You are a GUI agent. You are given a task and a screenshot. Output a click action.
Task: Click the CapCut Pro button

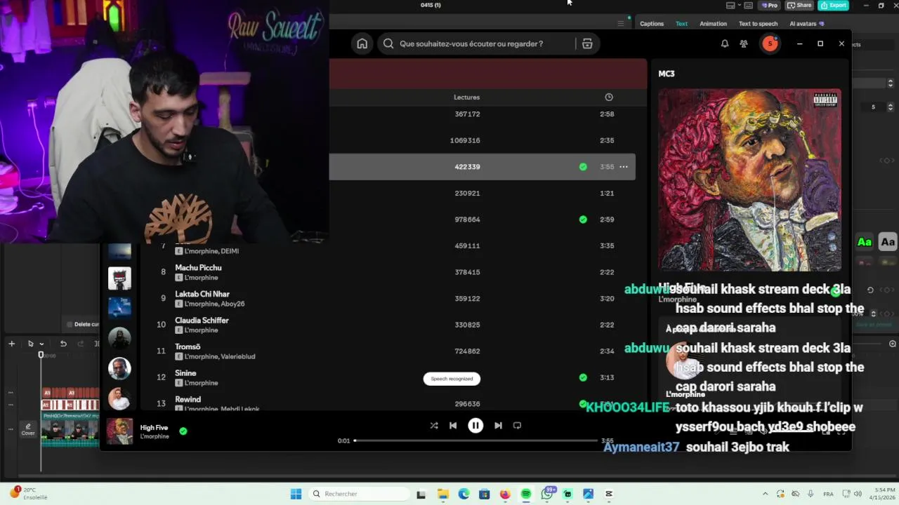point(769,5)
